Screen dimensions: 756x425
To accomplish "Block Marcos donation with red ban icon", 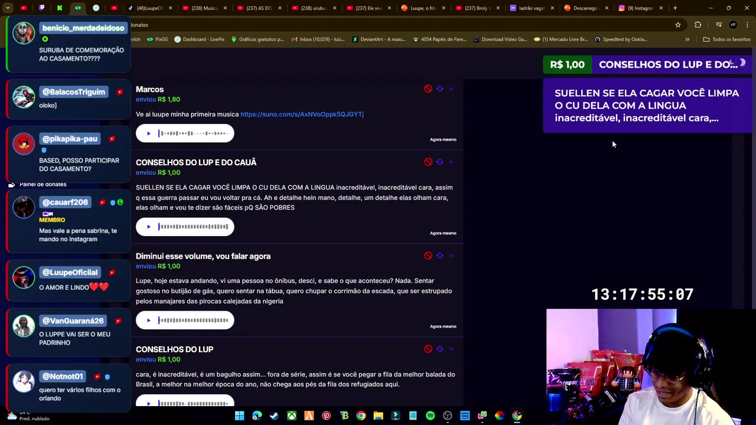I will click(x=428, y=89).
